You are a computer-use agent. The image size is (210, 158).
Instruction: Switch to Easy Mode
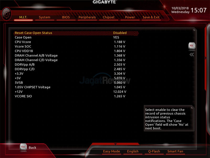point(111,151)
